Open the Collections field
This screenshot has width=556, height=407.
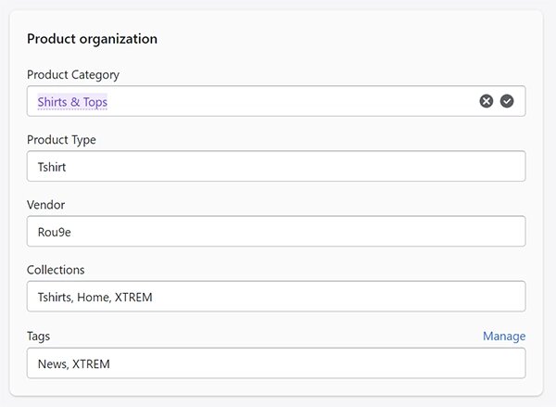pos(276,297)
